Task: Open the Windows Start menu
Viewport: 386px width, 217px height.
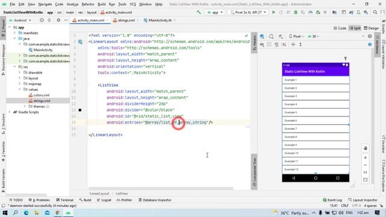Action: [5, 213]
